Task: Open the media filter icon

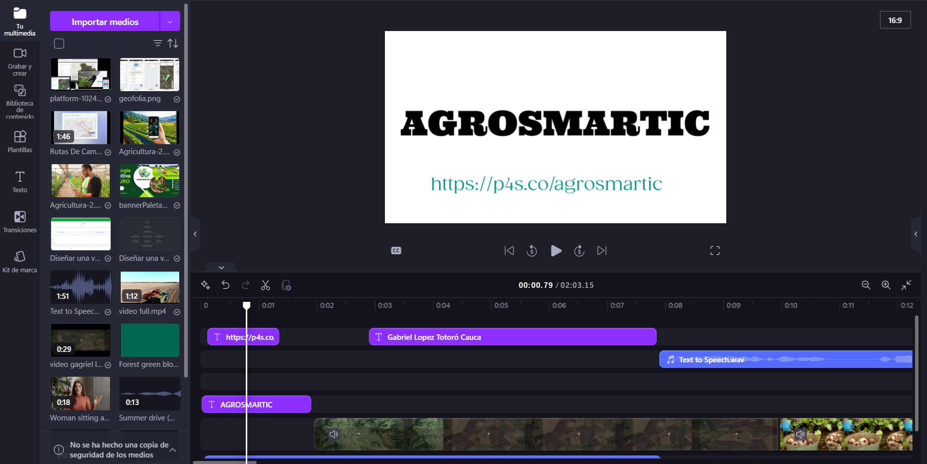Action: [x=158, y=44]
